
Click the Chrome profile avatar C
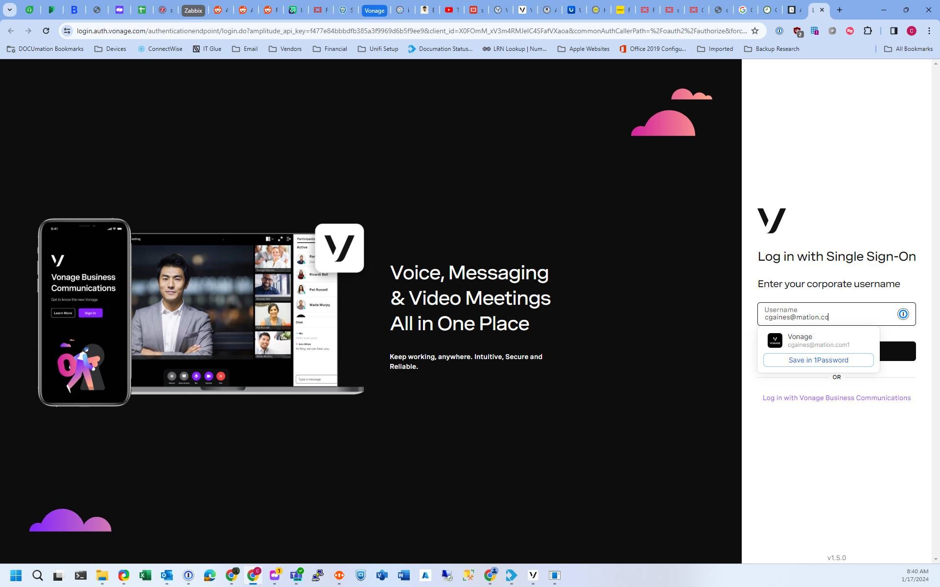pos(911,31)
